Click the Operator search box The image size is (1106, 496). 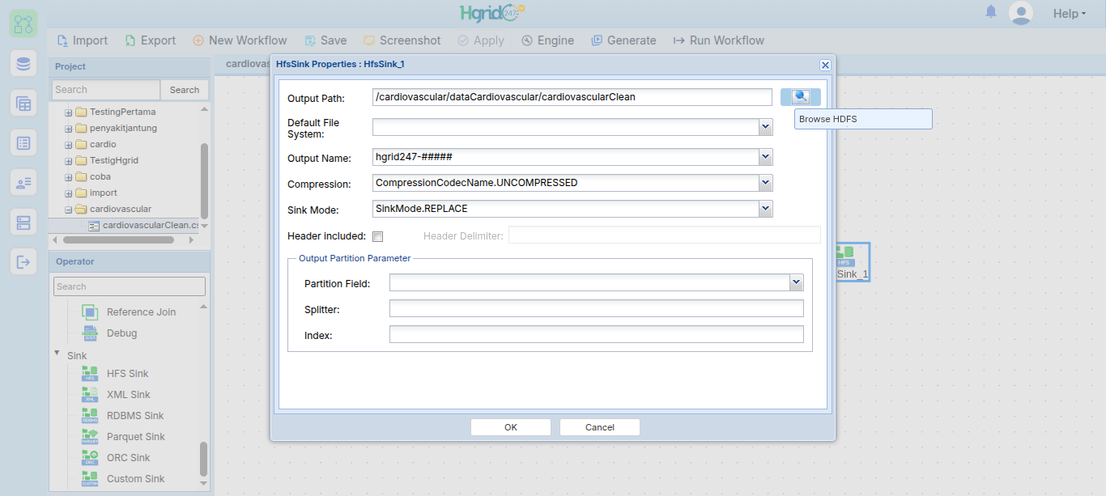click(x=130, y=286)
